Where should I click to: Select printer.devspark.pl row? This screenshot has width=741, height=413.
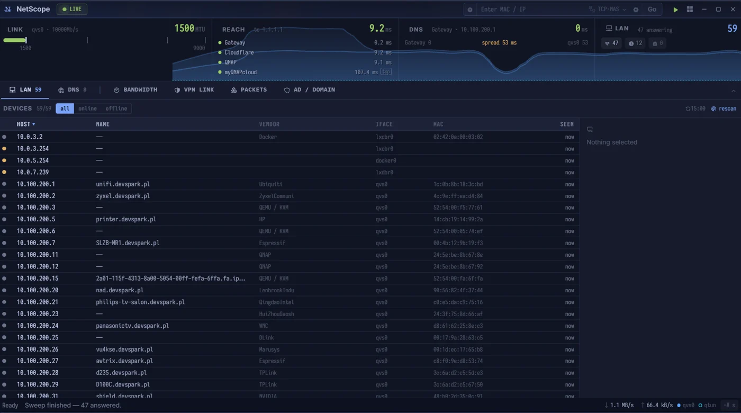(290, 219)
